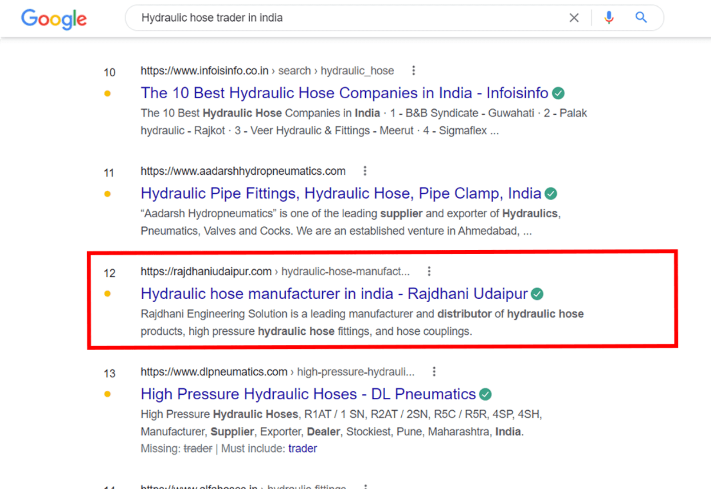Open 'Hydraulic hose manufacturer in india' result
The image size is (711, 489).
point(333,294)
